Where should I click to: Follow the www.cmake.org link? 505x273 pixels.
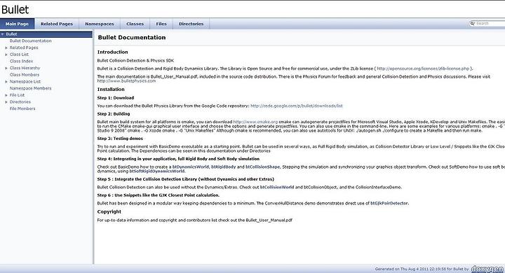point(255,122)
